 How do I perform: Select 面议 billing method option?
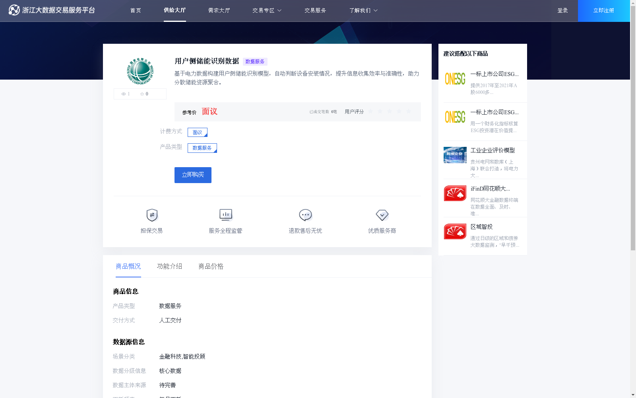198,132
